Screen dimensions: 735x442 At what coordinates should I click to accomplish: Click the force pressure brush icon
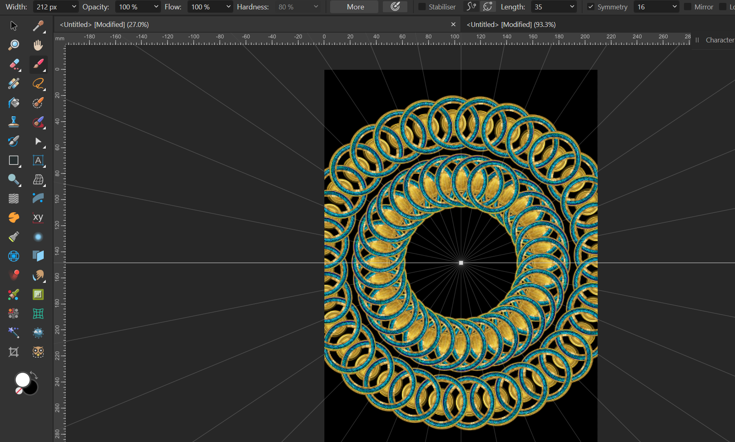pos(395,7)
